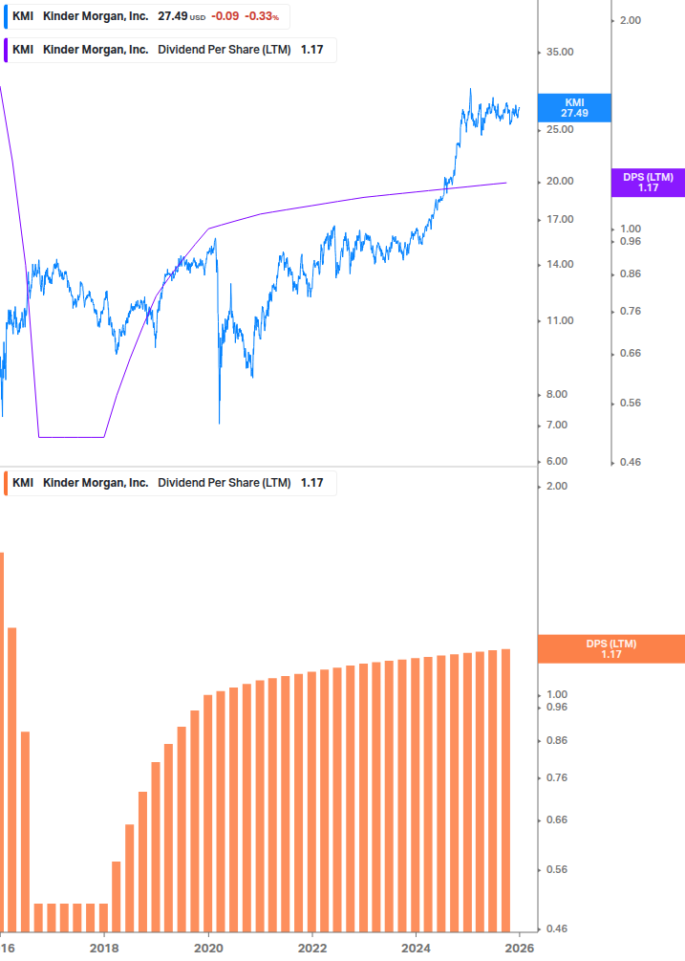This screenshot has width=685, height=961.
Task: Click the 11.00 price axis label
Action: point(560,320)
